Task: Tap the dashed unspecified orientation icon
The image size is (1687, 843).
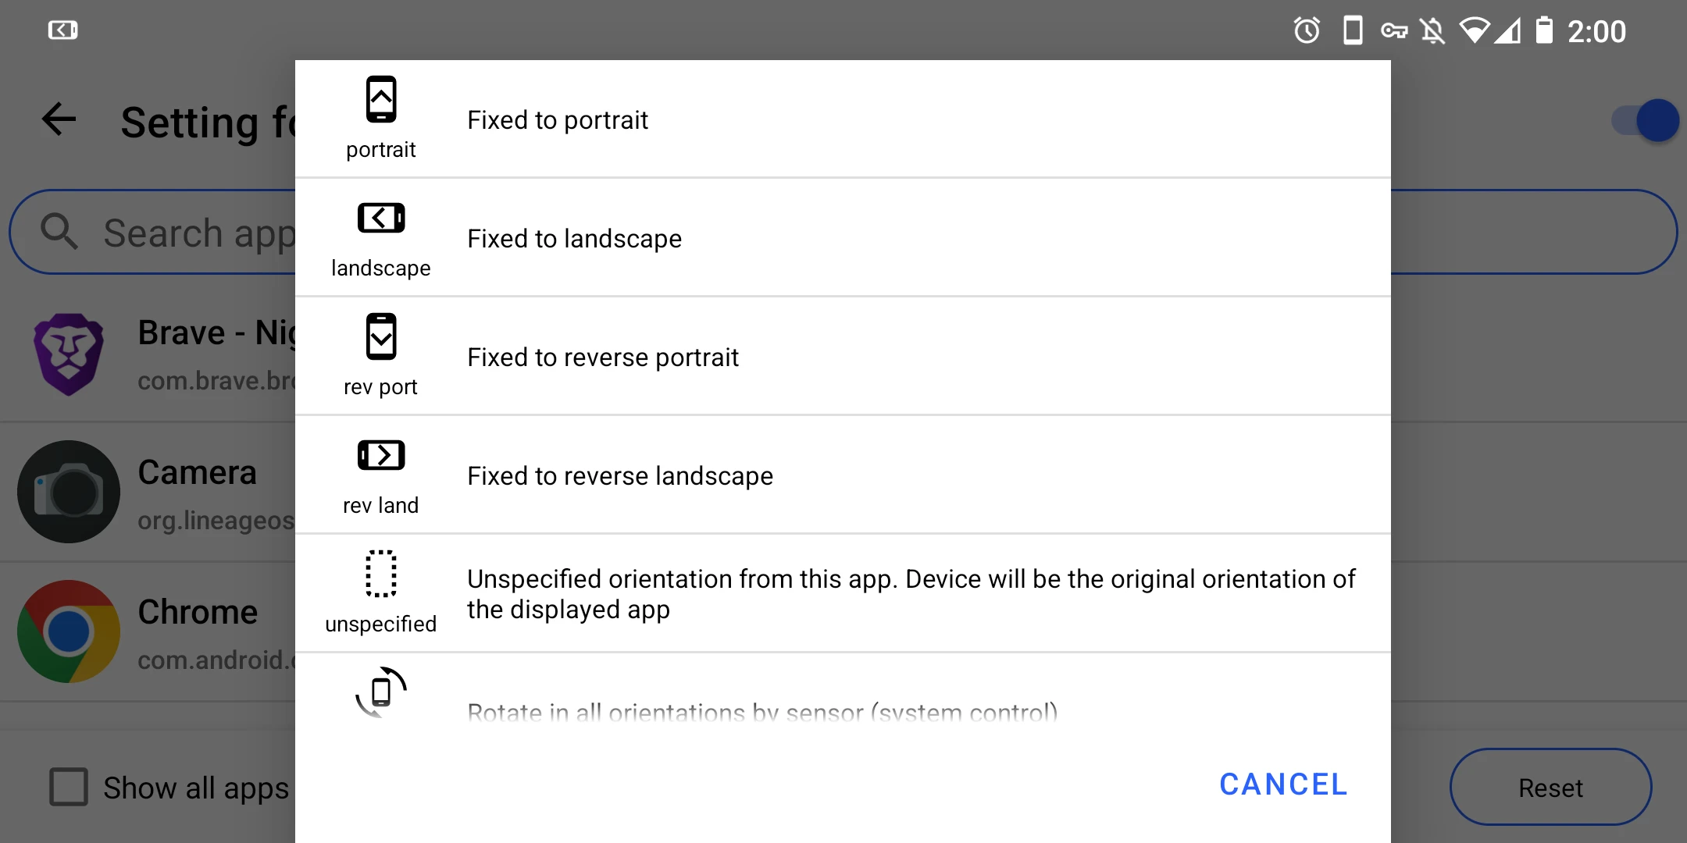Action: point(381,574)
